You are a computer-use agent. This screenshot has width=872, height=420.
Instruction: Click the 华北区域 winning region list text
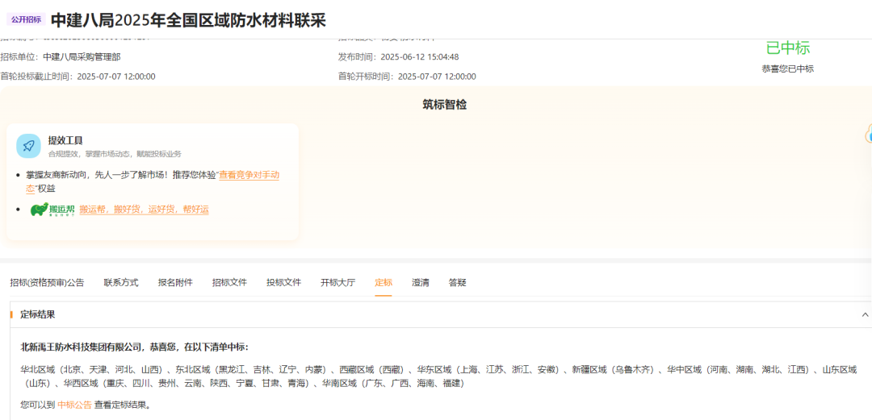438,376
